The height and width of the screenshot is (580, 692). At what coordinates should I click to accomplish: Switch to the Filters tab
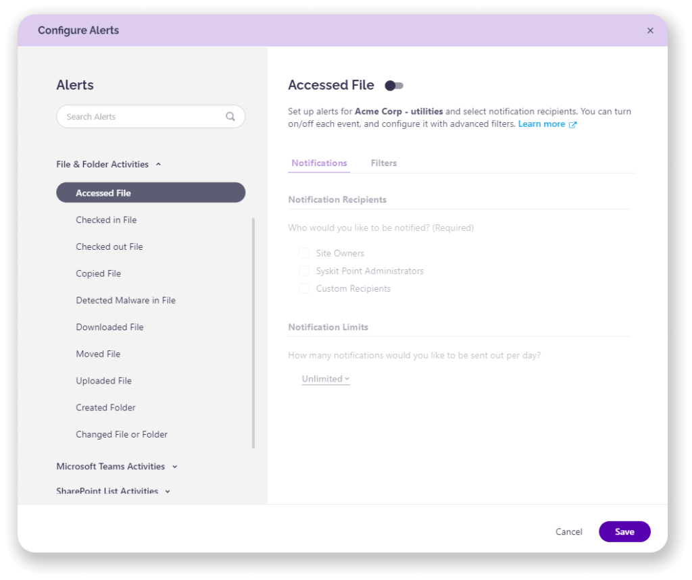[x=383, y=163]
